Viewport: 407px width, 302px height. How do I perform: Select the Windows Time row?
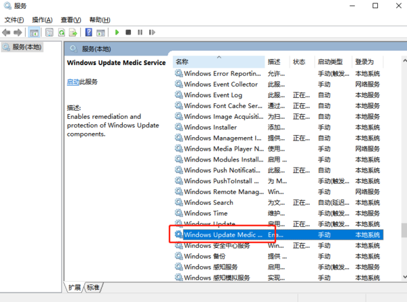279,213
